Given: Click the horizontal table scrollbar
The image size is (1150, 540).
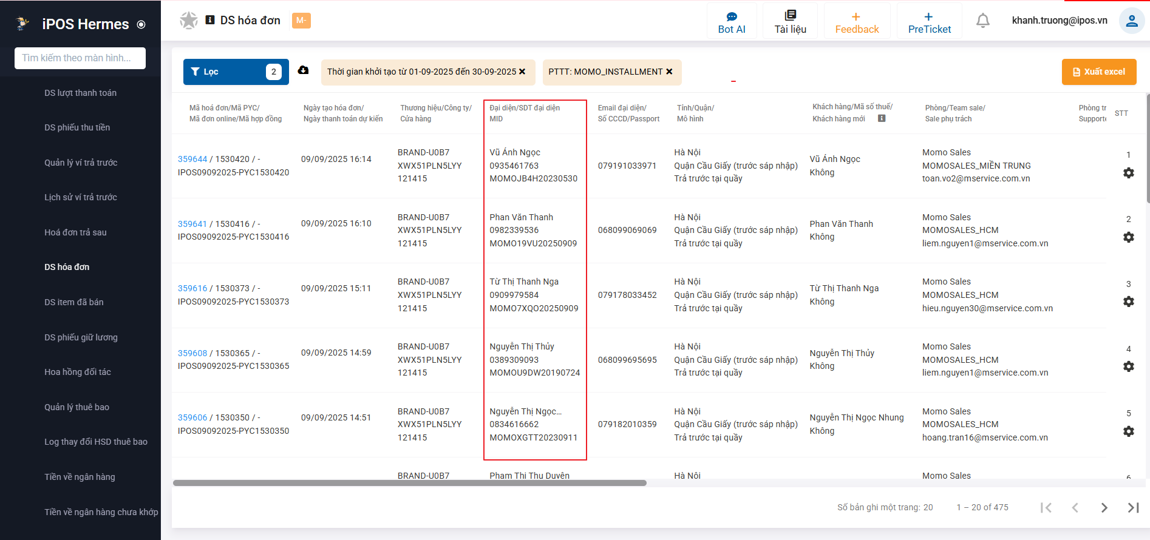Looking at the screenshot, I should [x=410, y=483].
